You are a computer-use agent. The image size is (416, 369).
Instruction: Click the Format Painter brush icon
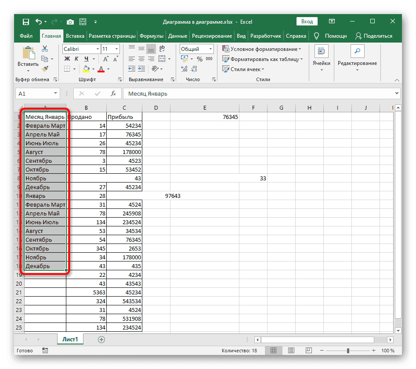pyautogui.click(x=44, y=68)
